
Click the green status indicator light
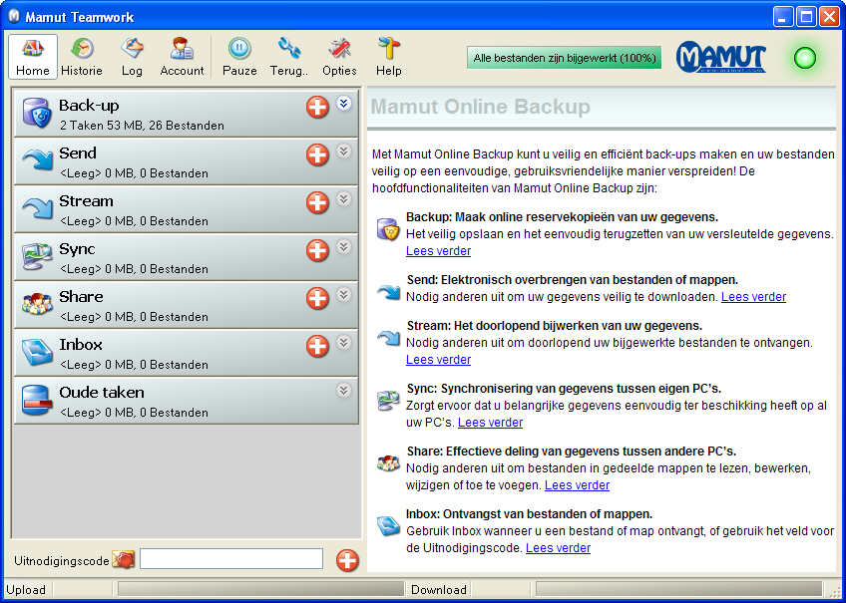click(805, 58)
